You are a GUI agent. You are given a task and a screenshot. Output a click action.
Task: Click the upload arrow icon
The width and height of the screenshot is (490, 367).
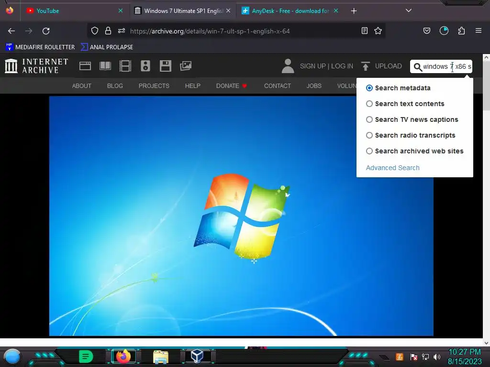pos(365,66)
